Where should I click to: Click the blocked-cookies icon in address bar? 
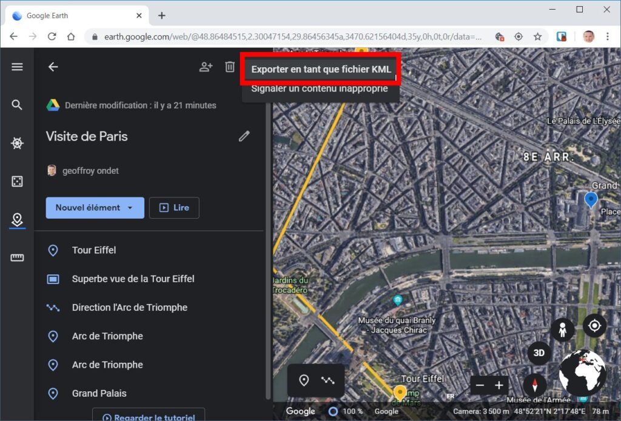500,37
